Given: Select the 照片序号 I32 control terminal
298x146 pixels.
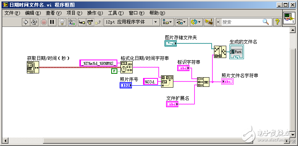Looking at the screenshot, I should click(126, 85).
